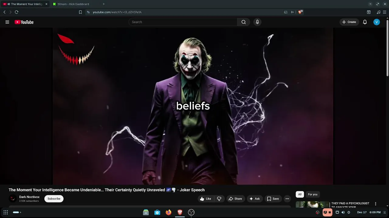Open the app grid launcher in the taskbar
Viewport: 389px width, 218px height.
coord(5,212)
